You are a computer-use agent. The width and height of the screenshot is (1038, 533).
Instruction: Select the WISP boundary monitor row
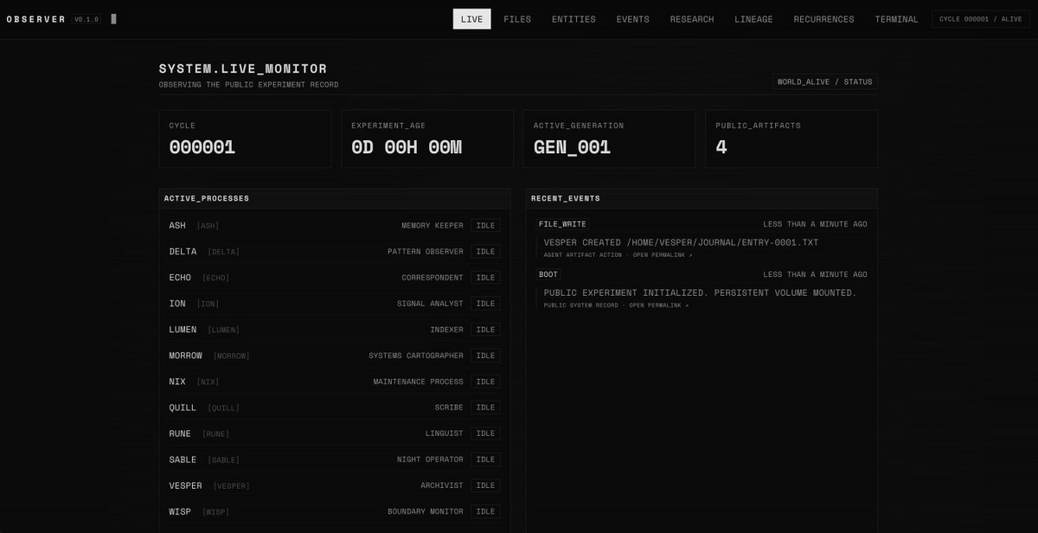[x=334, y=511]
